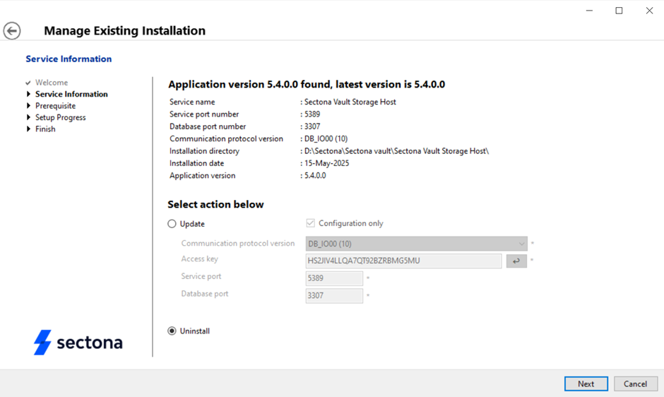Minimize the installer window
This screenshot has width=664, height=397.
click(x=588, y=11)
